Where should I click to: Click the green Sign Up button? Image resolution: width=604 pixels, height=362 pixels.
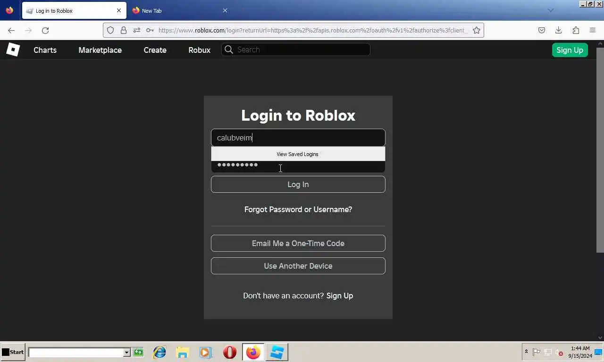(x=570, y=50)
